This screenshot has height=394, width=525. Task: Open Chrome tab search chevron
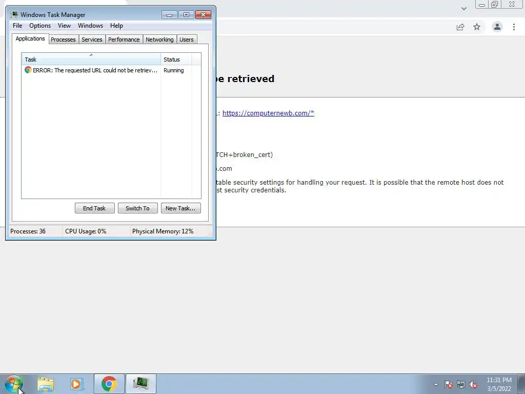[463, 9]
